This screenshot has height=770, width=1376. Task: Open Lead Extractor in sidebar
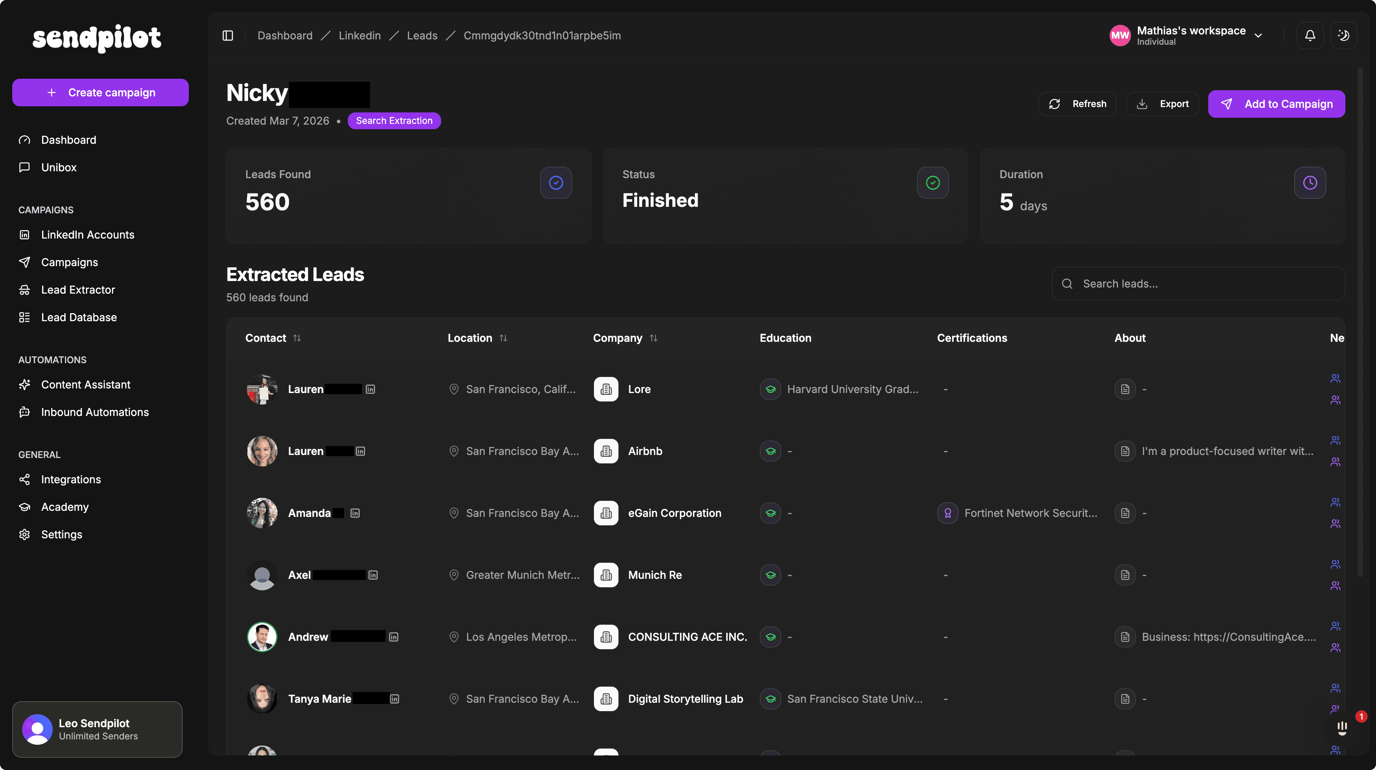click(x=78, y=290)
